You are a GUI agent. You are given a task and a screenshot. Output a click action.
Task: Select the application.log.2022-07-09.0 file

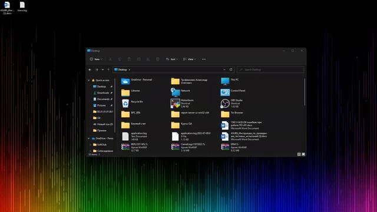191,136
